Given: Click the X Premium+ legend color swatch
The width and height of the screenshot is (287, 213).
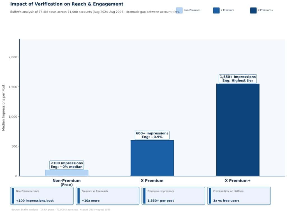Looking at the screenshot, I should (253, 10).
